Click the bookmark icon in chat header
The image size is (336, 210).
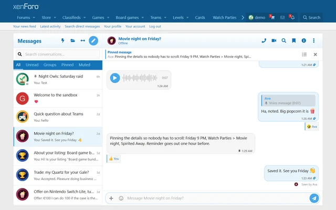click(294, 40)
